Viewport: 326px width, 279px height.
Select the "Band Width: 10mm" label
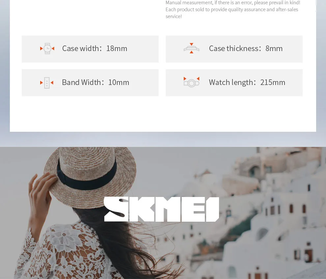pyautogui.click(x=95, y=82)
